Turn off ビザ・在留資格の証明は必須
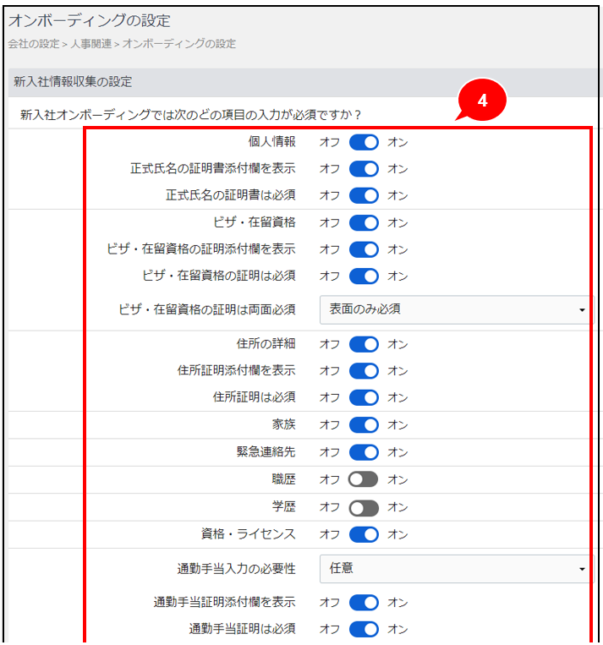The image size is (603, 645). [x=364, y=276]
